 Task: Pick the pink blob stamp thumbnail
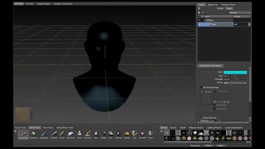point(189,138)
